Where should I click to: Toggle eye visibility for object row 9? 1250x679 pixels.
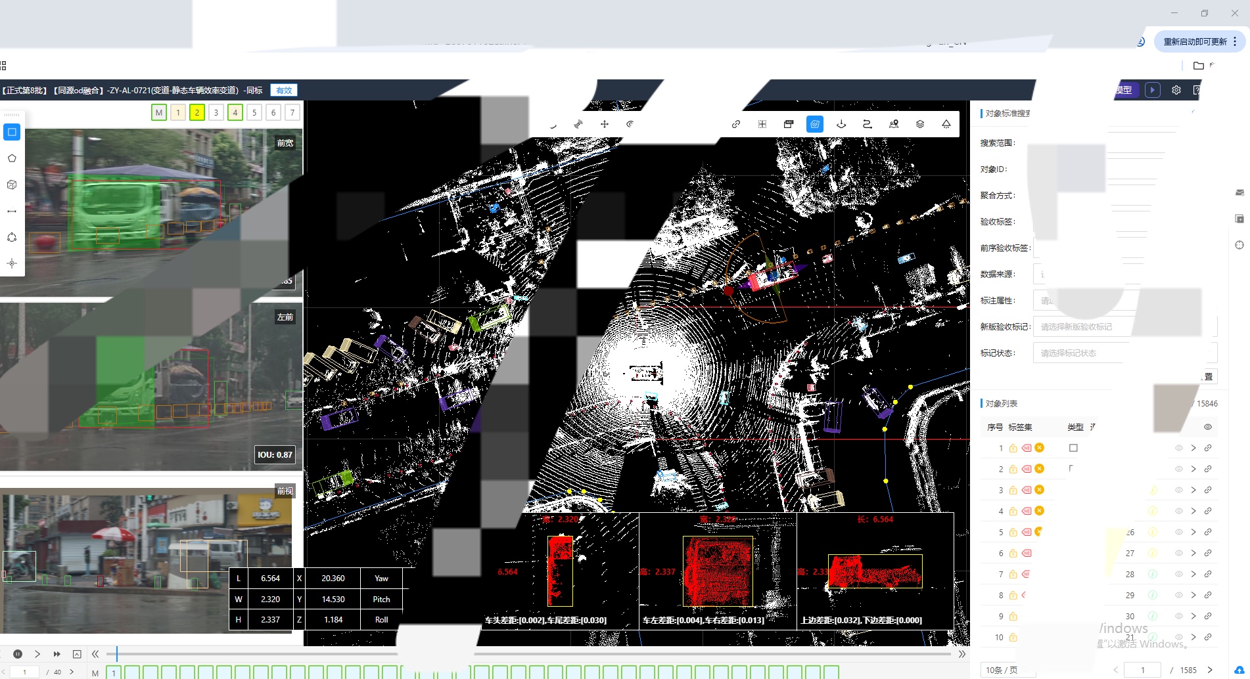(1179, 616)
